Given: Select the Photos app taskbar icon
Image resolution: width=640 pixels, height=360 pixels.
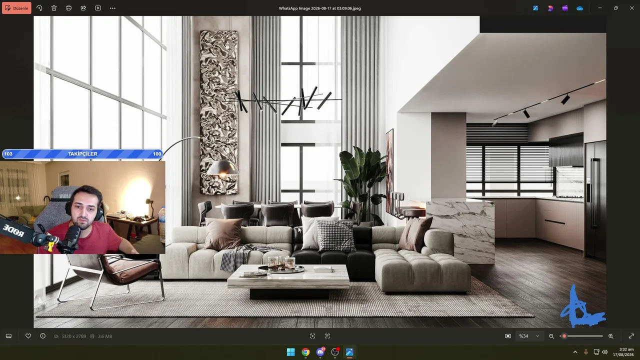Looking at the screenshot, I should pos(349,352).
